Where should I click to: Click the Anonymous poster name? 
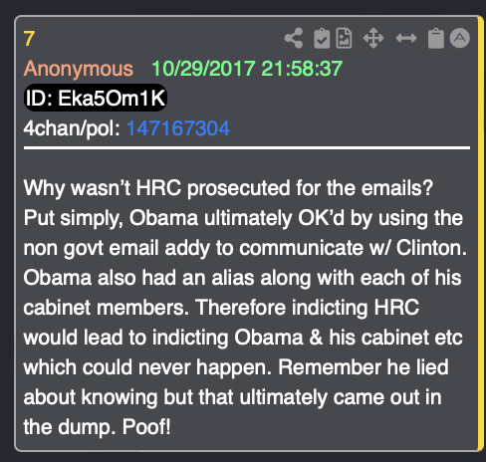79,69
